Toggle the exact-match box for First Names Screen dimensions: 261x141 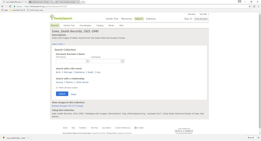click(87, 61)
